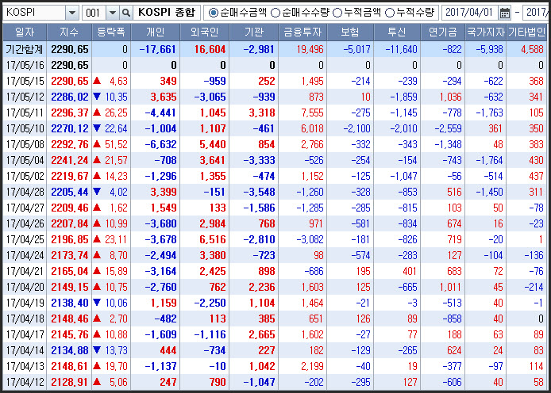Click foreign net value 5,440
Screen dimensions: 551x393
[213, 144]
